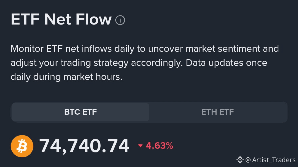Image resolution: width=298 pixels, height=167 pixels.
Task: Click the red downward triangle indicator
Action: click(x=140, y=146)
